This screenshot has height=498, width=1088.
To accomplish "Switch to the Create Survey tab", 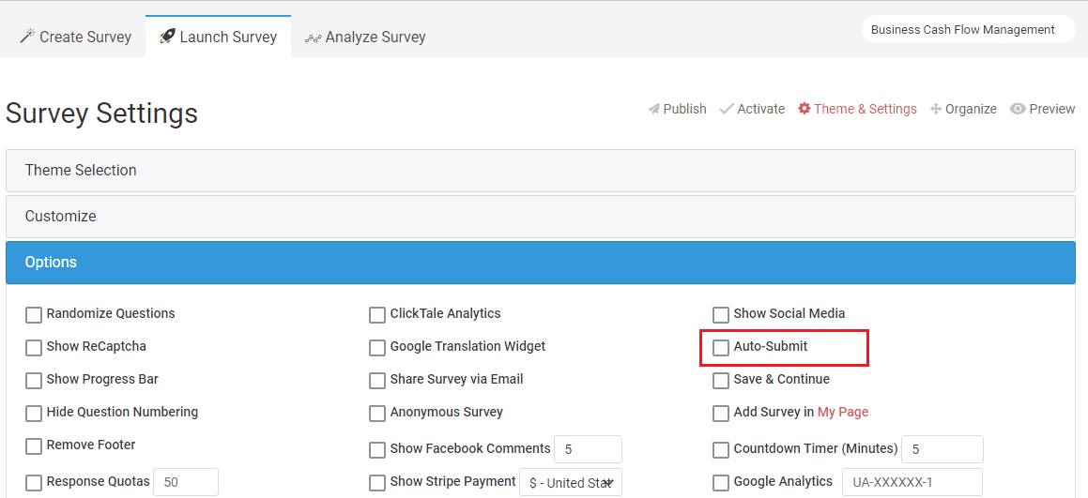I will coord(76,37).
